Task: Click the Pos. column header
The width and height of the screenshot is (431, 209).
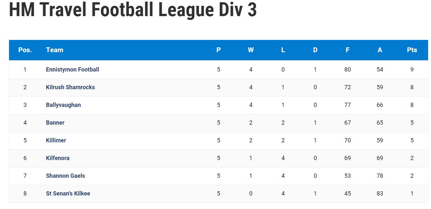Action: pyautogui.click(x=25, y=50)
